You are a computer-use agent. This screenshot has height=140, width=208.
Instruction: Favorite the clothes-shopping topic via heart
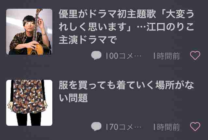coord(195,126)
